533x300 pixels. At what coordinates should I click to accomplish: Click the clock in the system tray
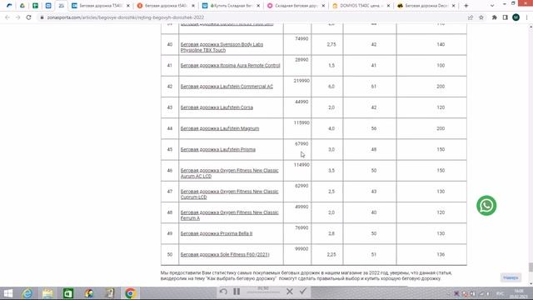point(519,293)
